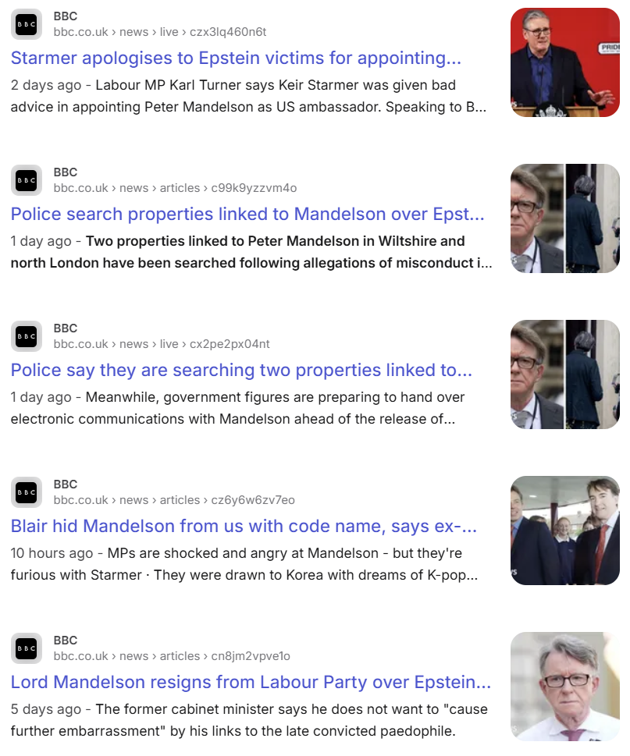This screenshot has height=756, width=630.
Task: Click BBC favicon beside Lord Mandelson resigns result
Action: click(x=27, y=648)
